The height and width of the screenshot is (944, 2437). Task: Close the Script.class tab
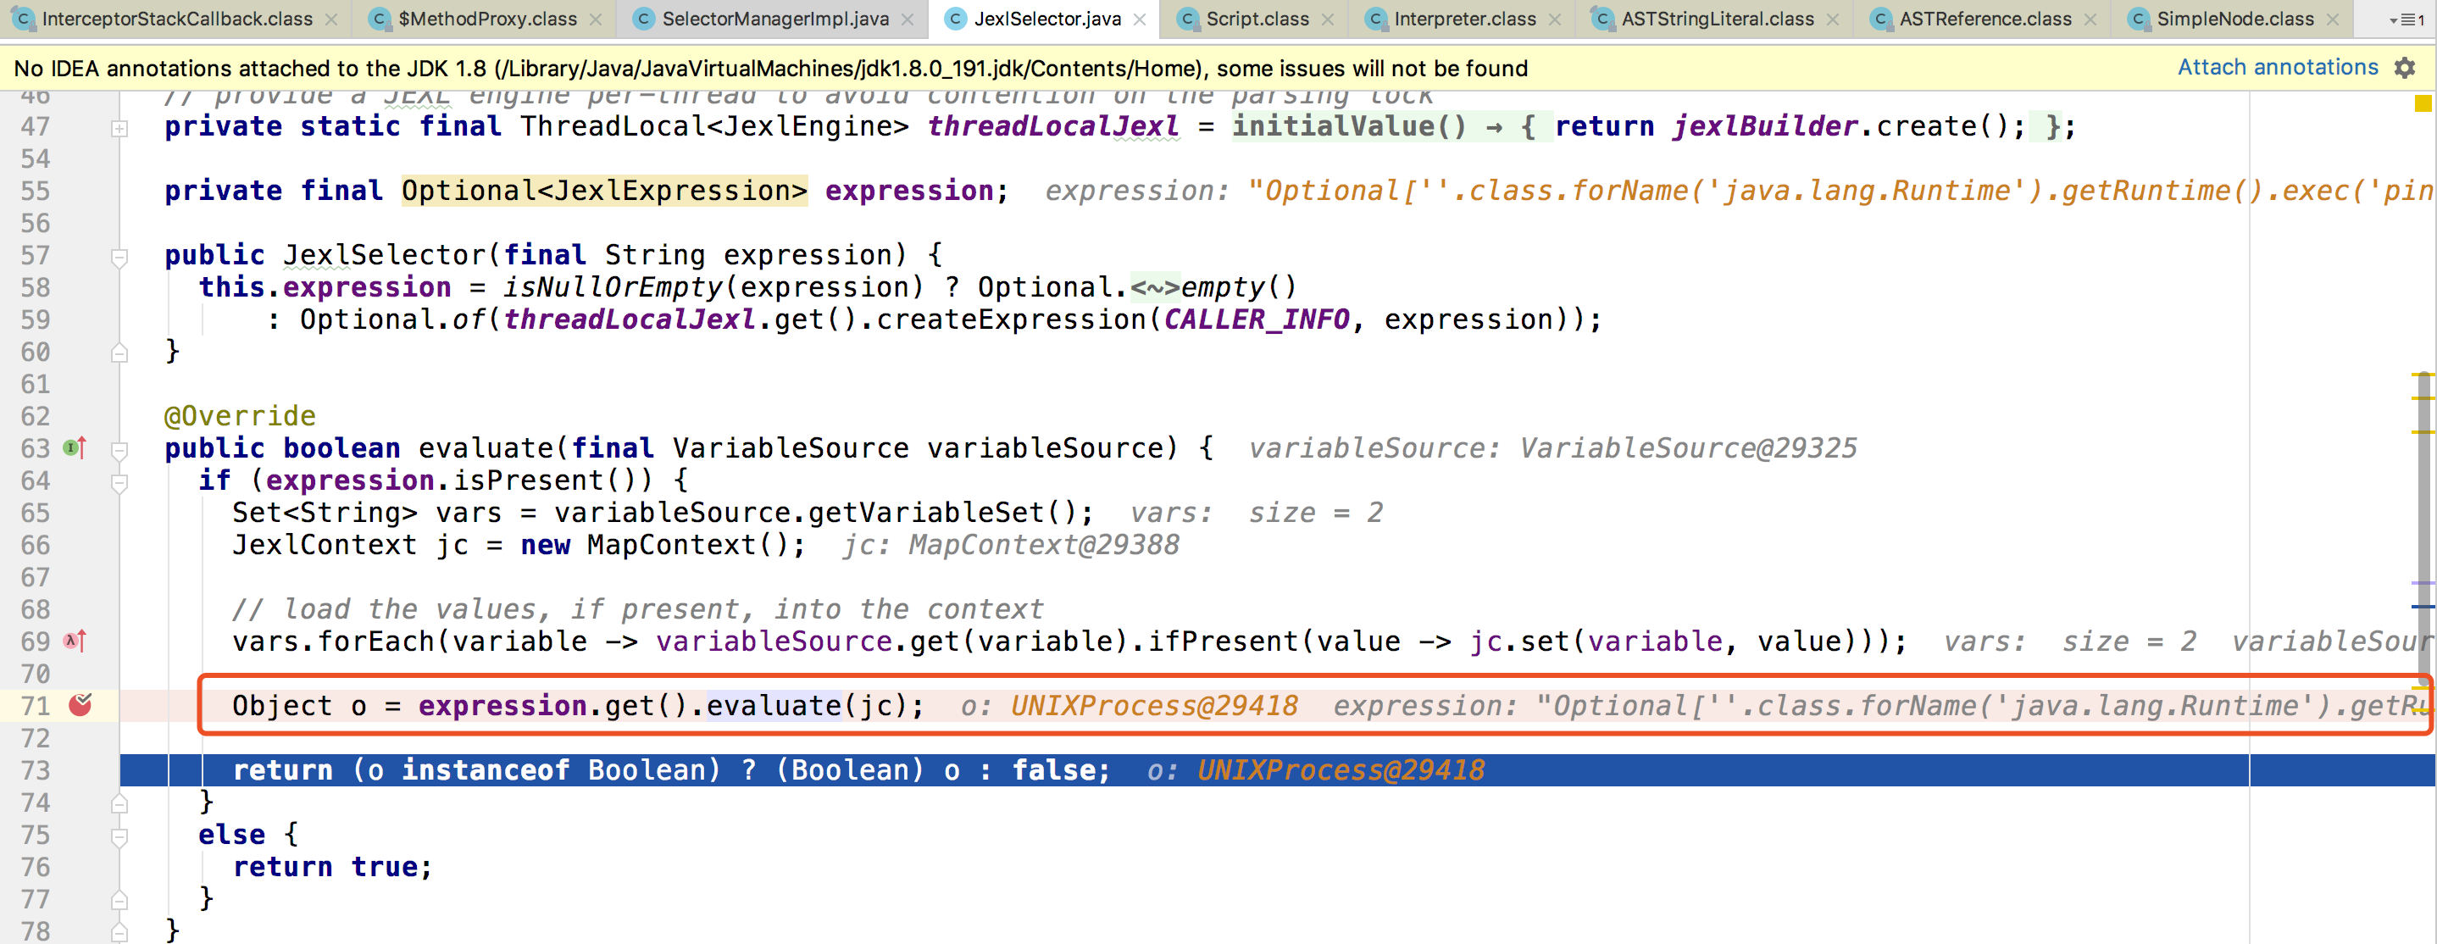tap(1327, 19)
